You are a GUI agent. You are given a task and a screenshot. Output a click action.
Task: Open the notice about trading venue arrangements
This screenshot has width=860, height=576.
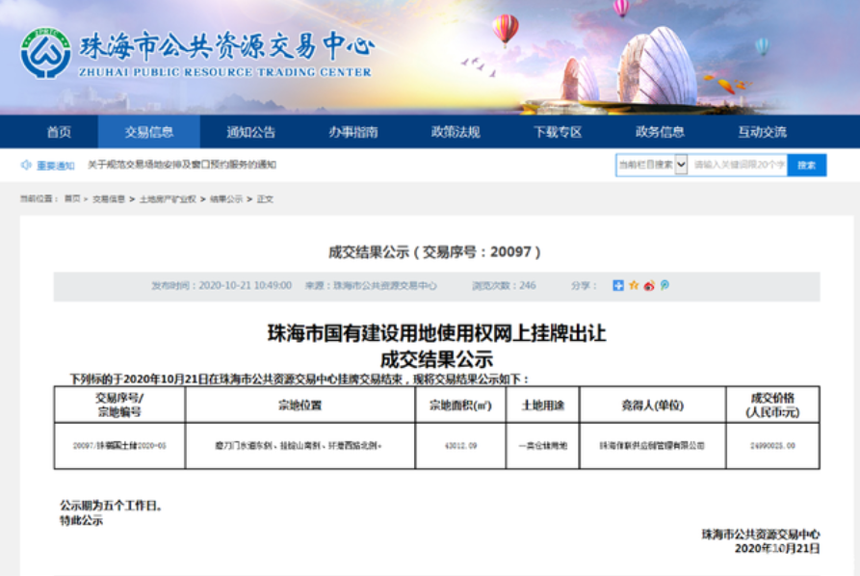[x=182, y=165]
